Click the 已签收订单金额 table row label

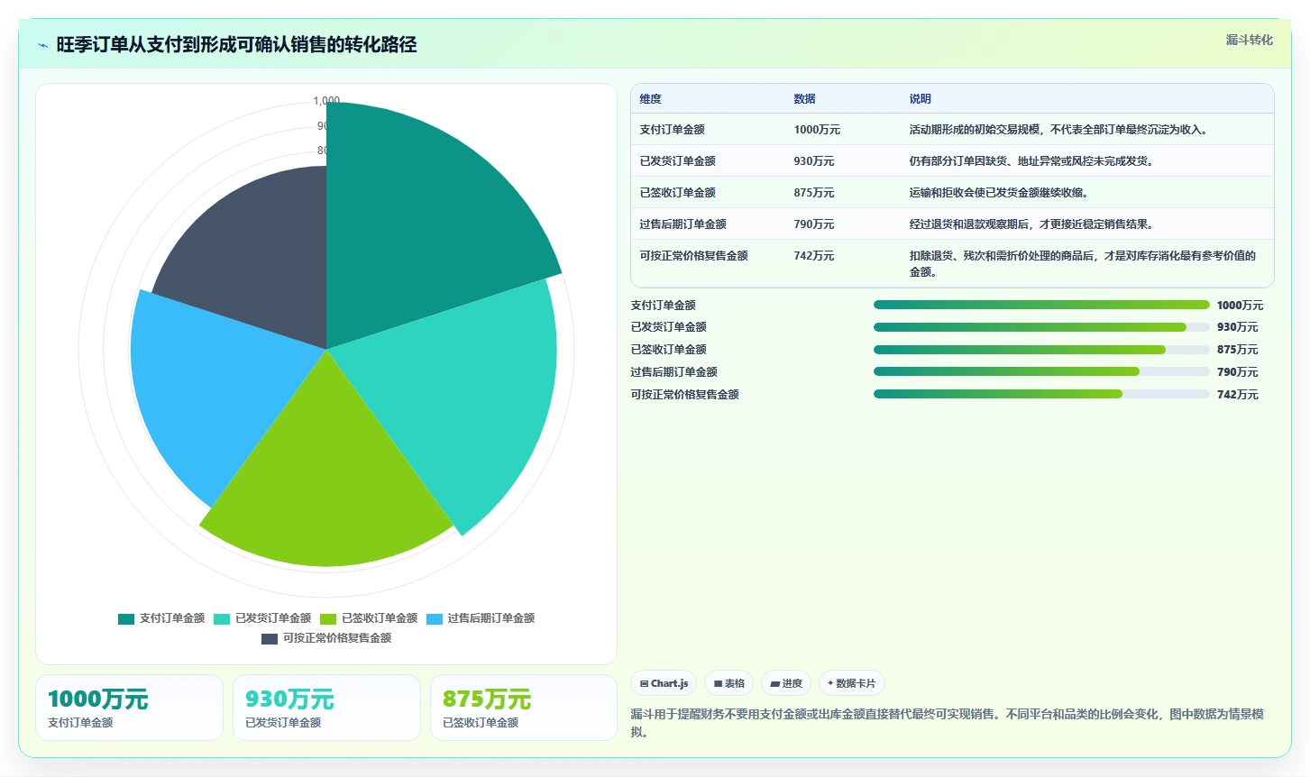[x=677, y=193]
